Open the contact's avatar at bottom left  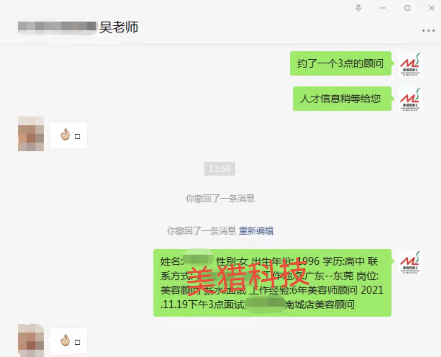31,340
